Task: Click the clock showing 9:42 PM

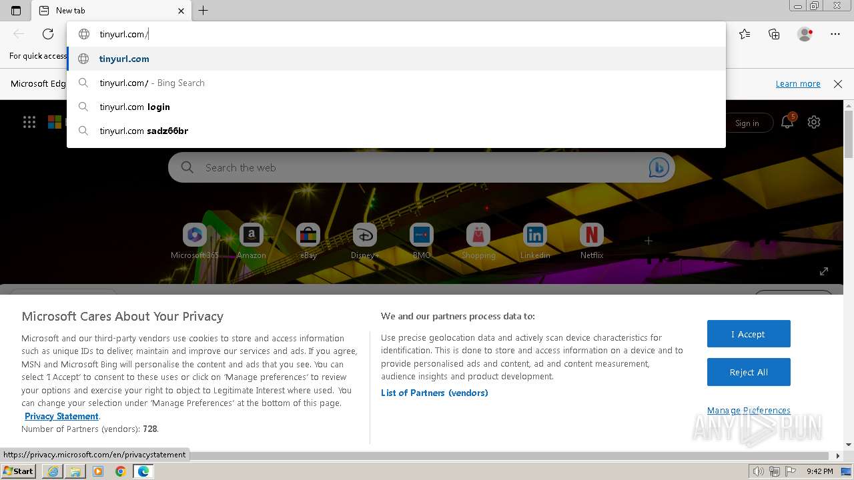Action: click(819, 471)
